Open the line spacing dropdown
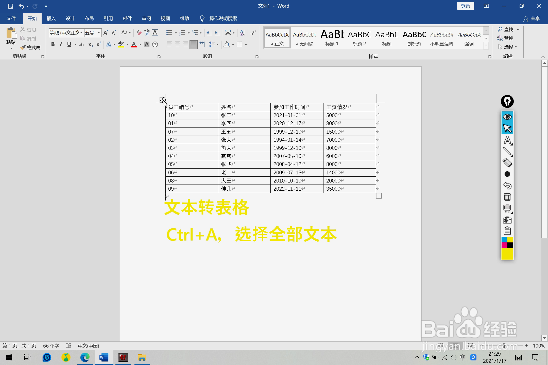Viewport: 548px width, 365px height. (214, 44)
